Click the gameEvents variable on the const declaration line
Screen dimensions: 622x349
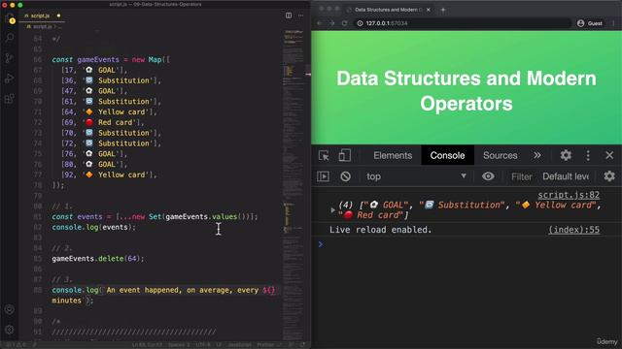click(98, 59)
